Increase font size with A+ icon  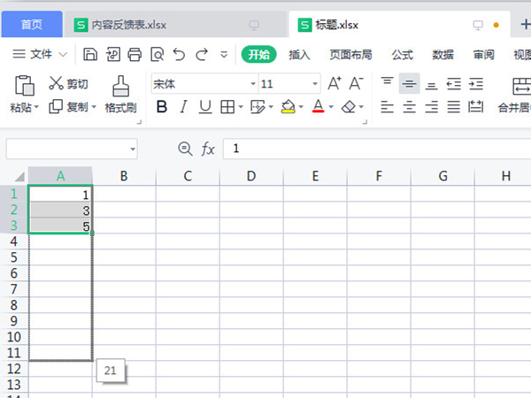(x=335, y=84)
